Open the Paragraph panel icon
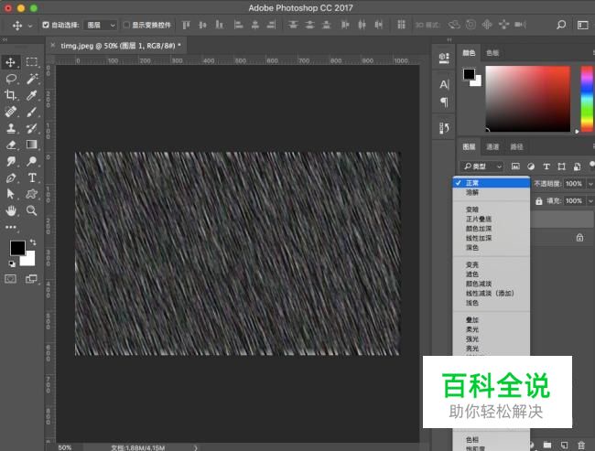 [x=444, y=102]
